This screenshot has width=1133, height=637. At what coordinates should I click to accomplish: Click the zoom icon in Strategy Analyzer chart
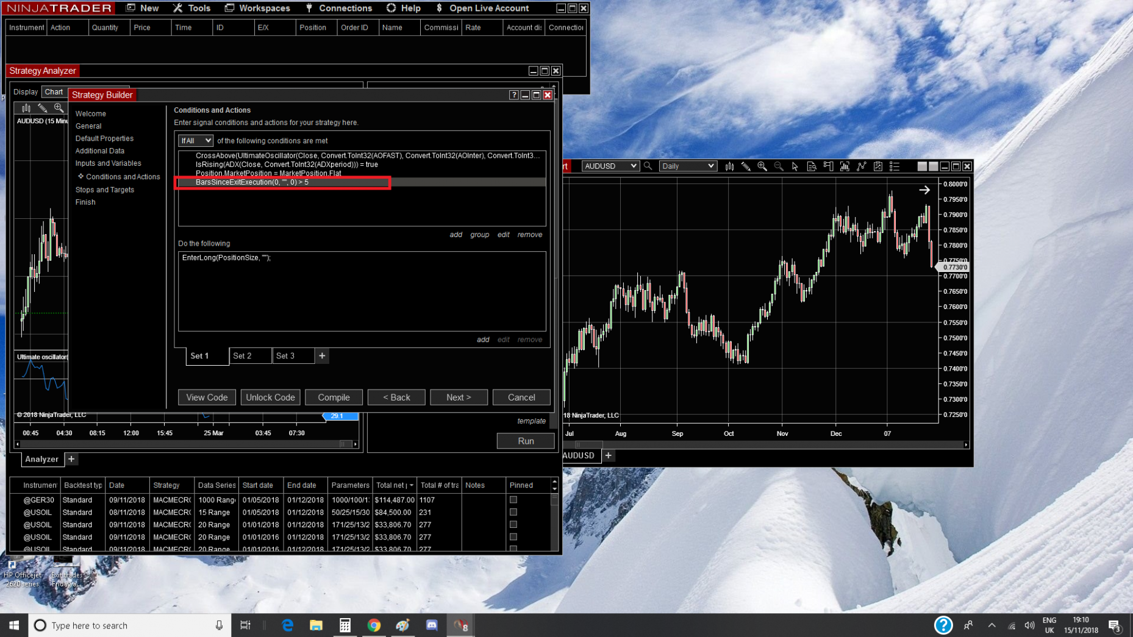pos(59,108)
